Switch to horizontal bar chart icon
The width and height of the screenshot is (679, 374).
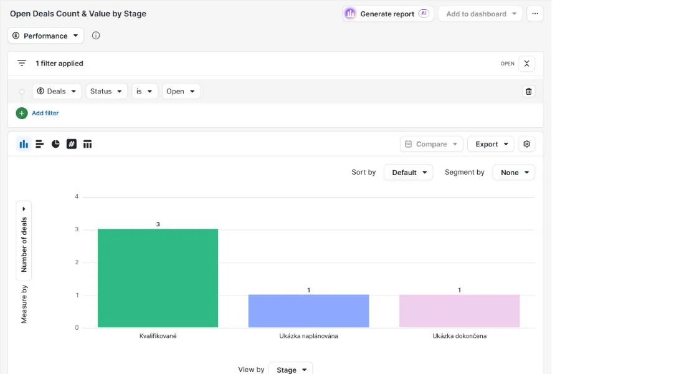[x=39, y=144]
